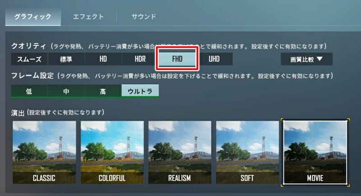361x196 pixels.
Task: Set frame rate to 中
Action: click(x=66, y=91)
